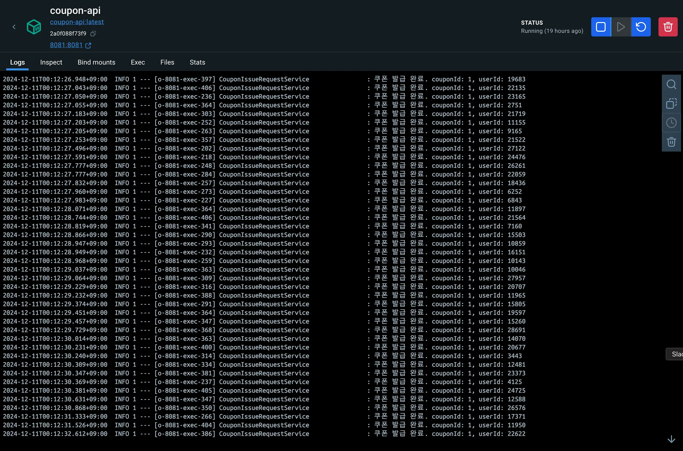Copy the container ID 2a0f088f73f9
Screen dimensions: 683x451
coord(93,34)
